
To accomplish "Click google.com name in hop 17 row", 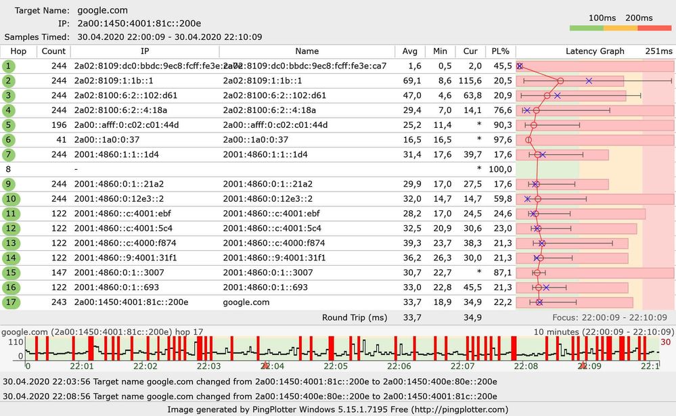I will click(246, 302).
